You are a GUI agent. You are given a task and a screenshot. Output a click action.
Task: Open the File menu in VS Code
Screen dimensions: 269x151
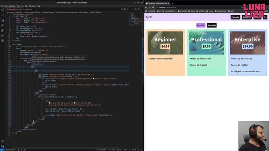pos(2,6)
